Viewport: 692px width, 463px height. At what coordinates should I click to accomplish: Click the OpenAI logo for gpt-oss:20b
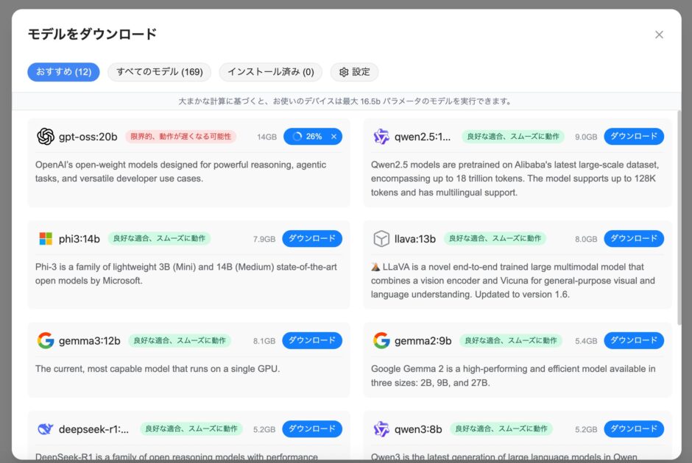(x=46, y=137)
